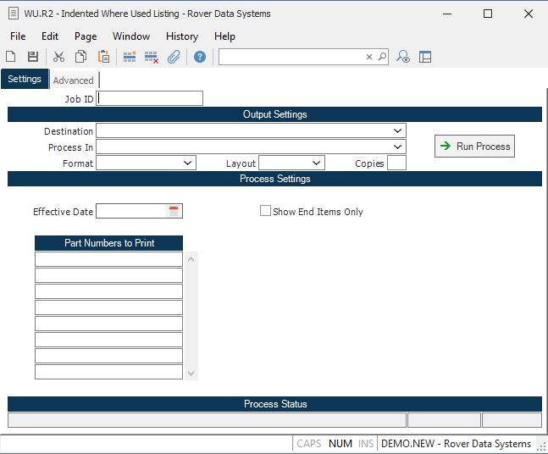548x454 pixels.
Task: Click the Run Process button
Action: click(474, 147)
